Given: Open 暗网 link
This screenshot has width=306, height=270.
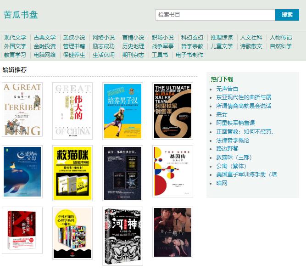Looking at the screenshot, I should click(222, 183).
